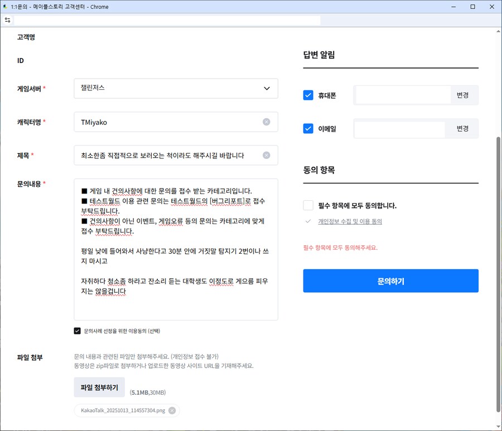Check the 필수 항목에 모두 동의합니다 box
This screenshot has width=502, height=431.
308,205
